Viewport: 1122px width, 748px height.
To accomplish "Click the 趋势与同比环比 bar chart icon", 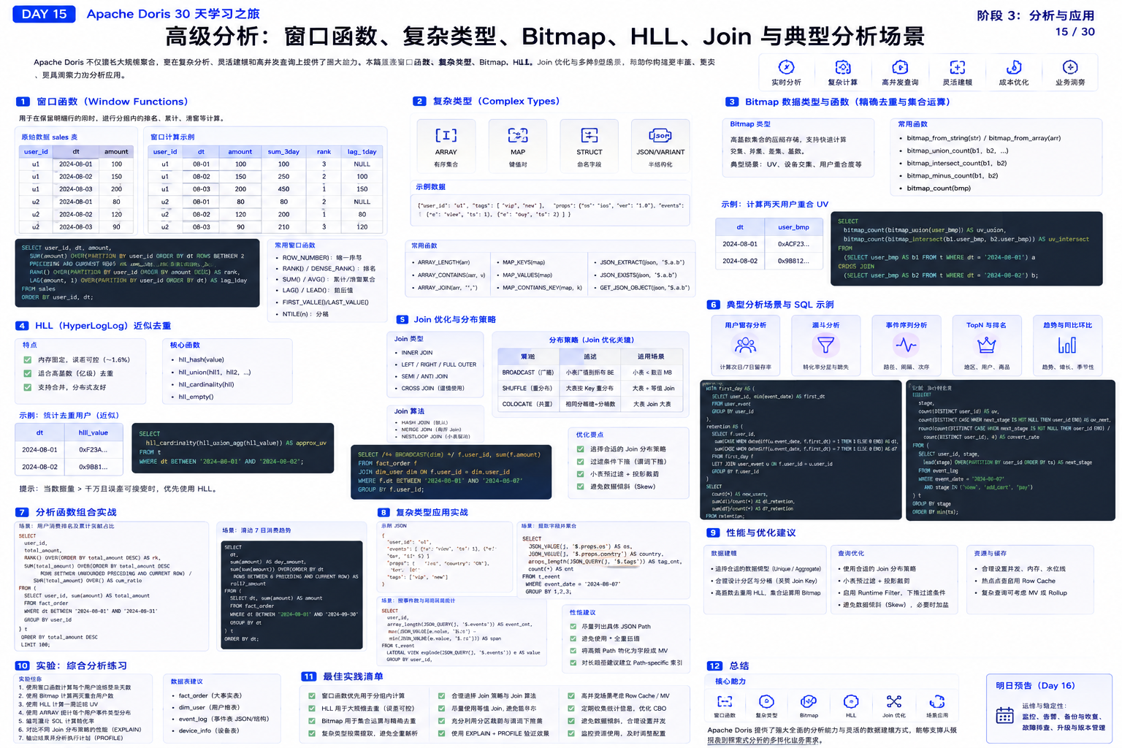I will pyautogui.click(x=1067, y=345).
